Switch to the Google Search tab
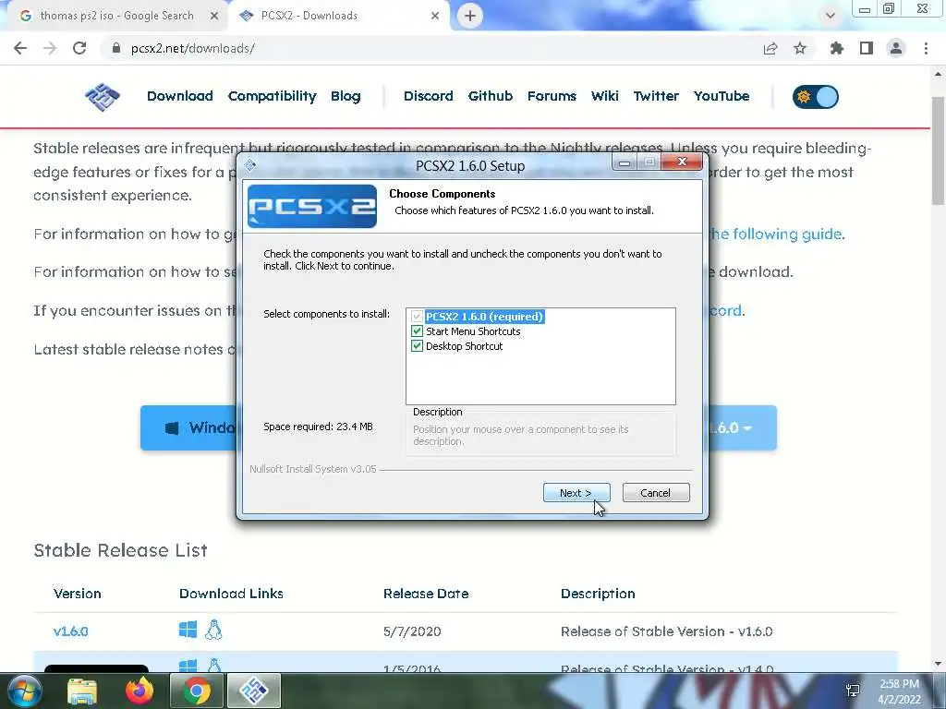Viewport: 946px width, 709px height. [117, 16]
